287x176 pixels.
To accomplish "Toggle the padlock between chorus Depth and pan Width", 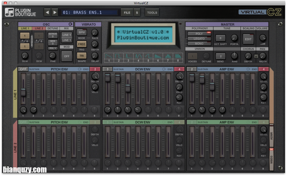I will click(x=256, y=56).
